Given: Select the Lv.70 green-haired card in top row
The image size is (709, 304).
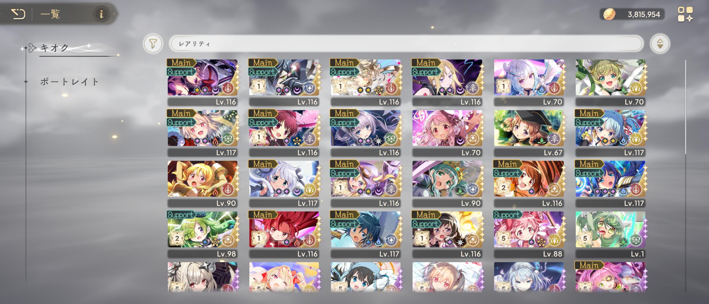Looking at the screenshot, I should [611, 82].
